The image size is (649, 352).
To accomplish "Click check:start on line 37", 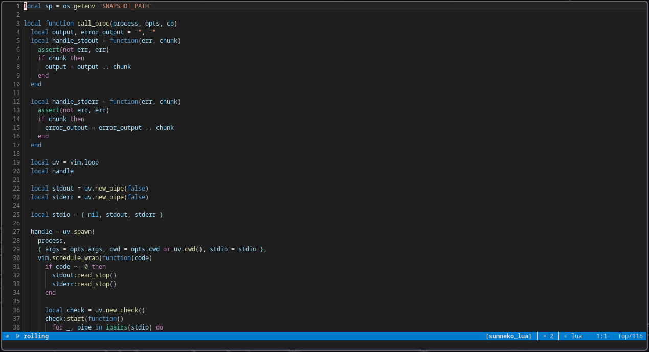I will click(64, 319).
